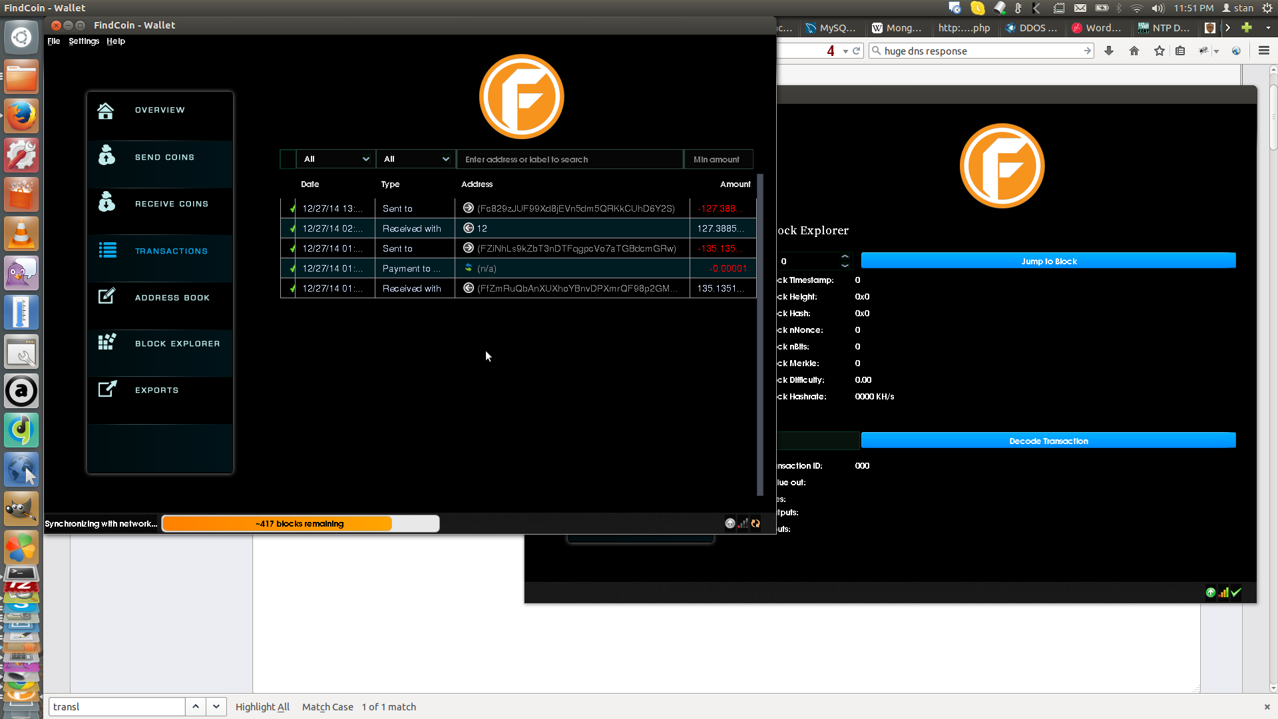The width and height of the screenshot is (1278, 719).
Task: Click the blocks remaining progress bar
Action: pyautogui.click(x=300, y=523)
